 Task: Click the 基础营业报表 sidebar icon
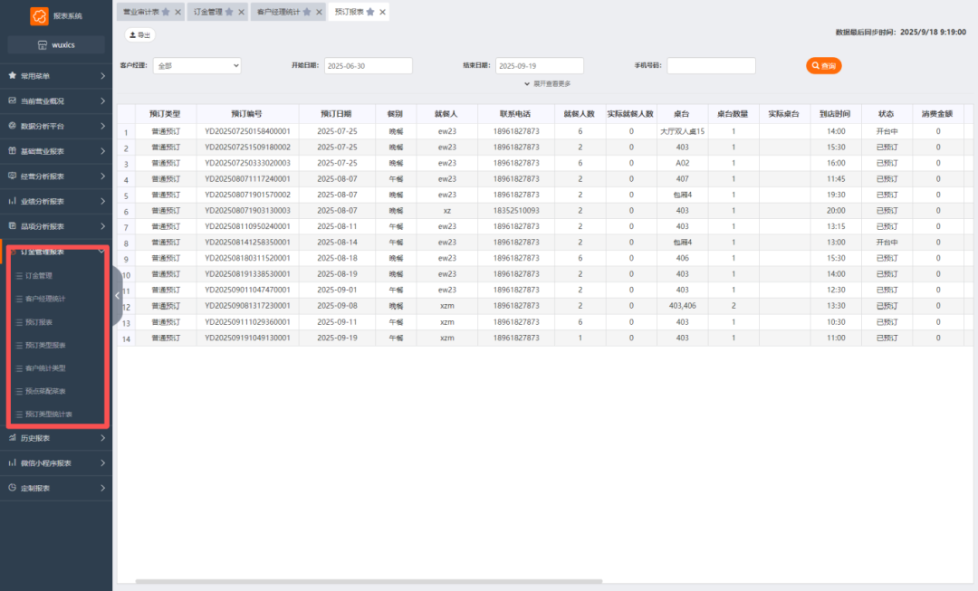pos(13,151)
